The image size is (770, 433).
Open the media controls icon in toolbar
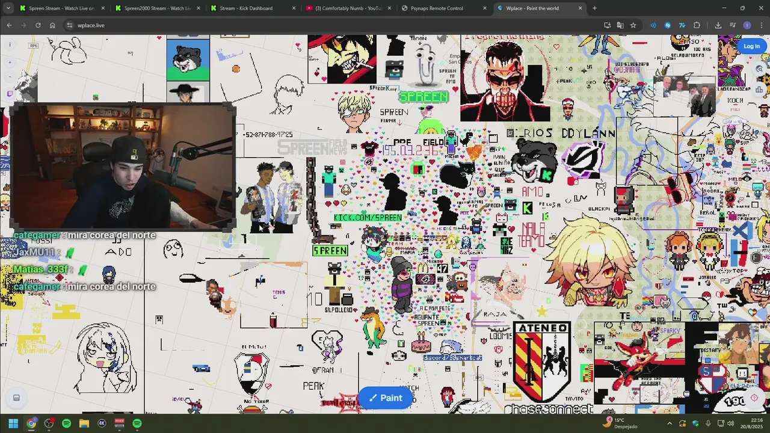point(732,25)
